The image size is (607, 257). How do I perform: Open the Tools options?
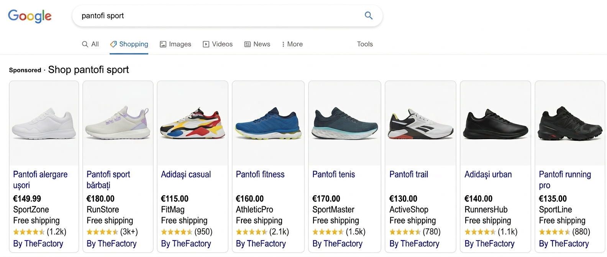[365, 44]
